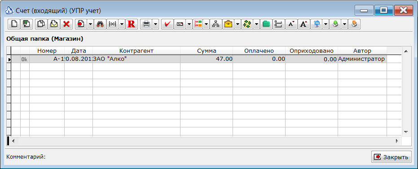Click the page icon with red arrow

tap(81, 24)
